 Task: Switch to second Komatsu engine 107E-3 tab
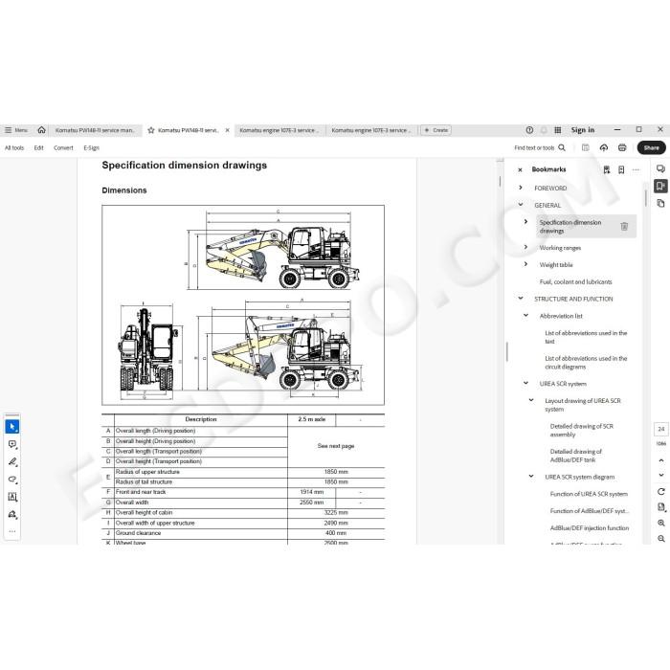tap(371, 130)
